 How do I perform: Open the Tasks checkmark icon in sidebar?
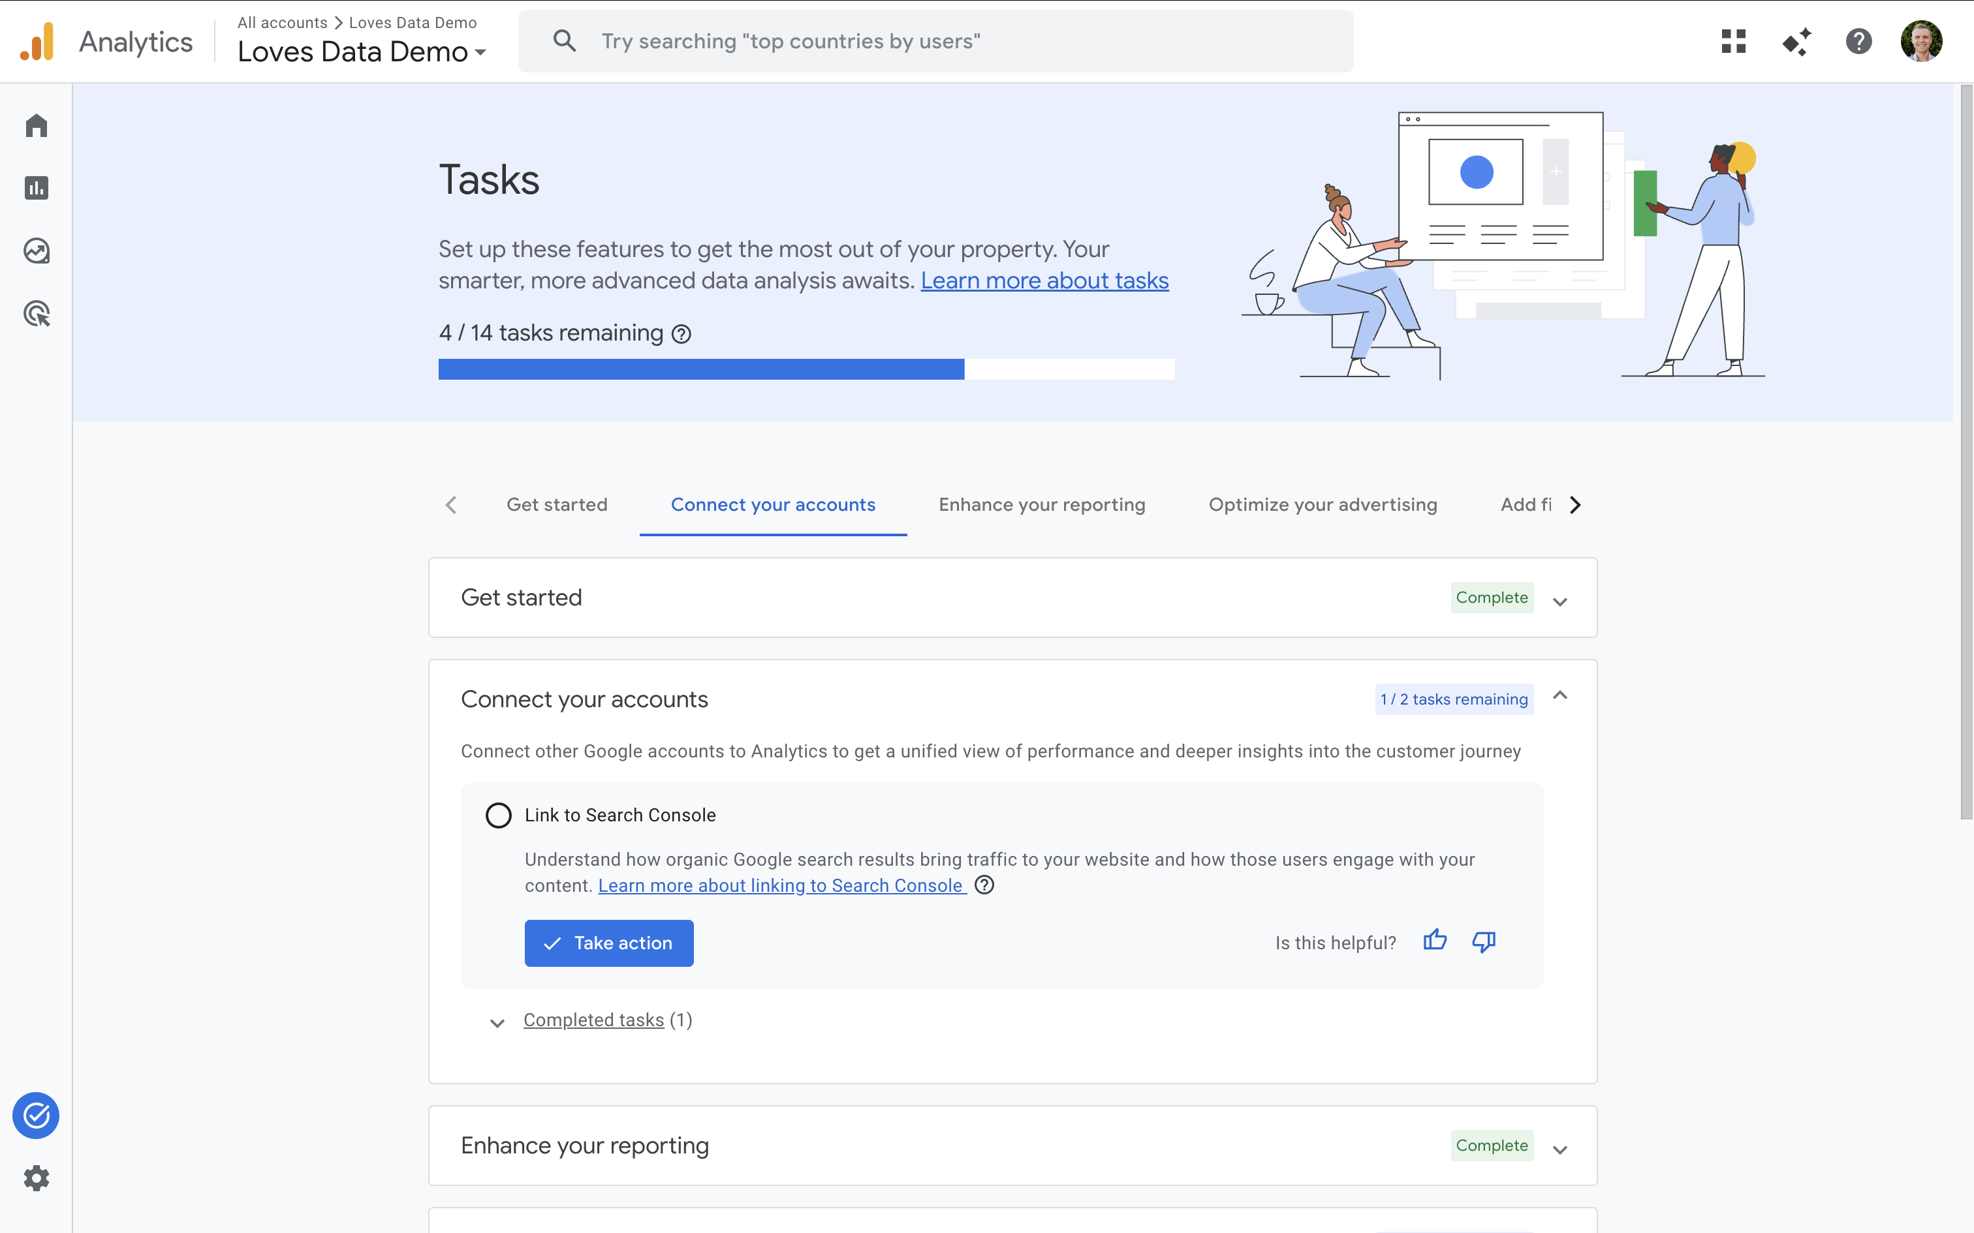(36, 1116)
